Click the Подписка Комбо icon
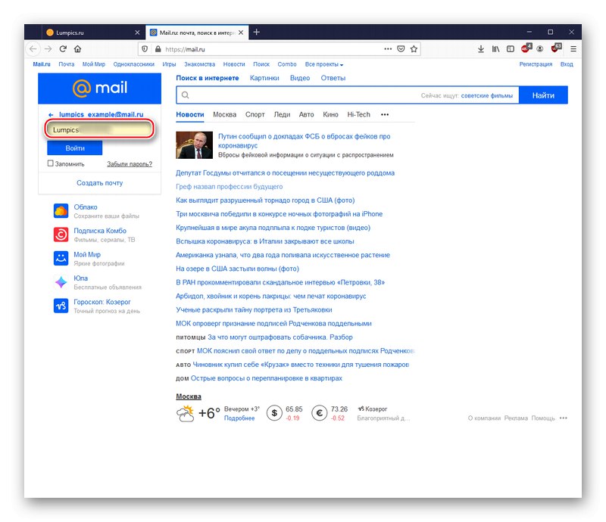Image resolution: width=606 pixels, height=522 pixels. (61, 235)
